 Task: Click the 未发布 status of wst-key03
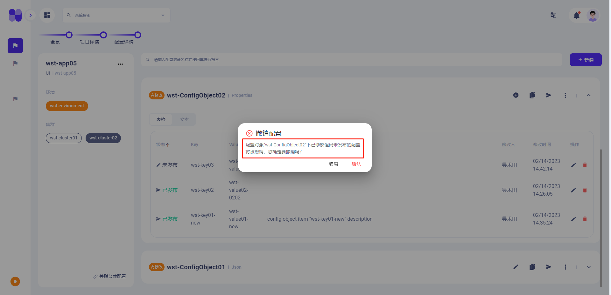click(x=167, y=165)
